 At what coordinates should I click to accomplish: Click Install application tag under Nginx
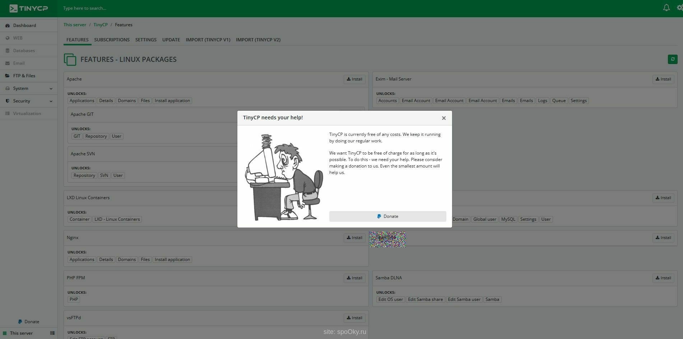click(x=172, y=260)
